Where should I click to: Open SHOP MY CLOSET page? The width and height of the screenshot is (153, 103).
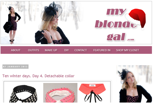point(127,50)
